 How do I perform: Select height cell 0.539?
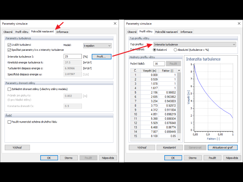pyautogui.click(x=150, y=80)
